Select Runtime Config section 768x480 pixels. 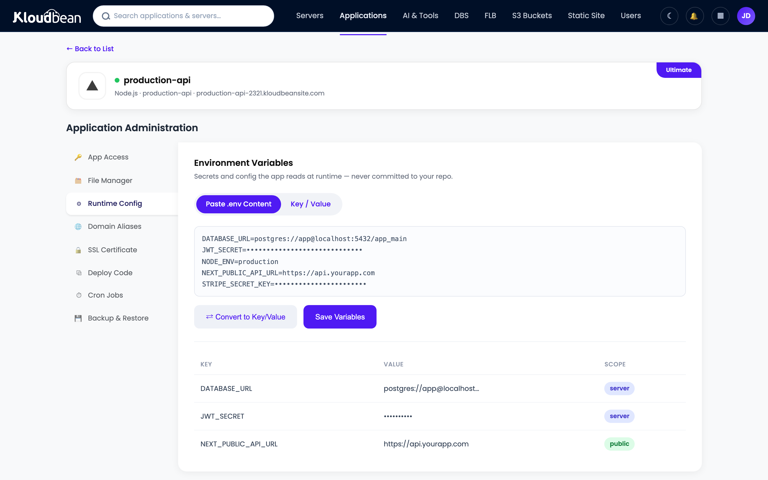coord(122,204)
